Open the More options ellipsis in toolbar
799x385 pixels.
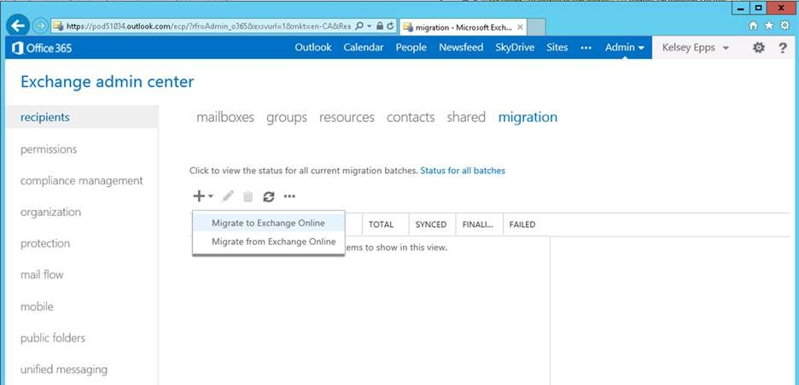pyautogui.click(x=289, y=196)
